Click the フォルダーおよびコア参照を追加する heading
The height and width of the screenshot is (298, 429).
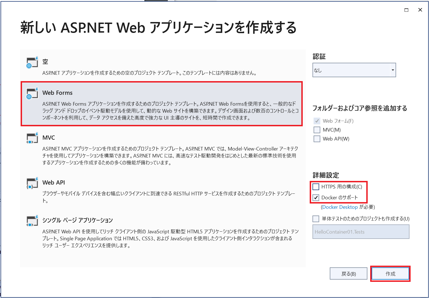[360, 108]
